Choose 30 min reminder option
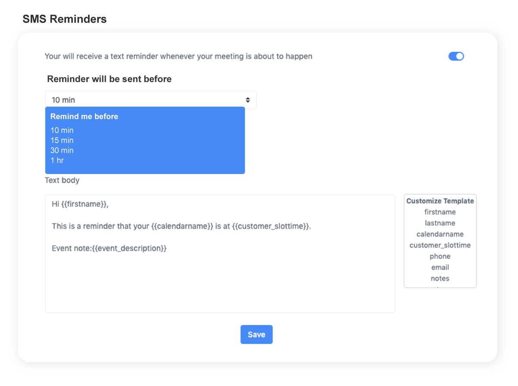Screen dimensions: 518x386 pos(62,150)
